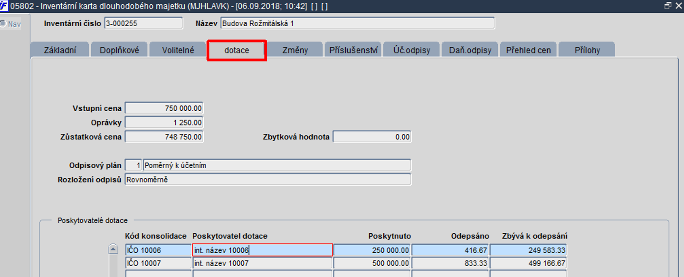Open the Přílohy tab
Screen dimensions: 684x277
[x=587, y=50]
